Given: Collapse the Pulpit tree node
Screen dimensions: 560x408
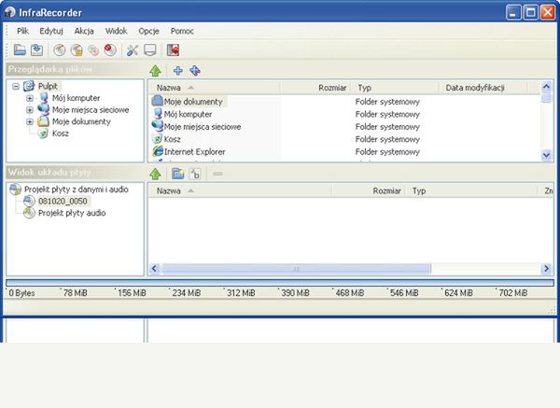Looking at the screenshot, I should [x=16, y=87].
